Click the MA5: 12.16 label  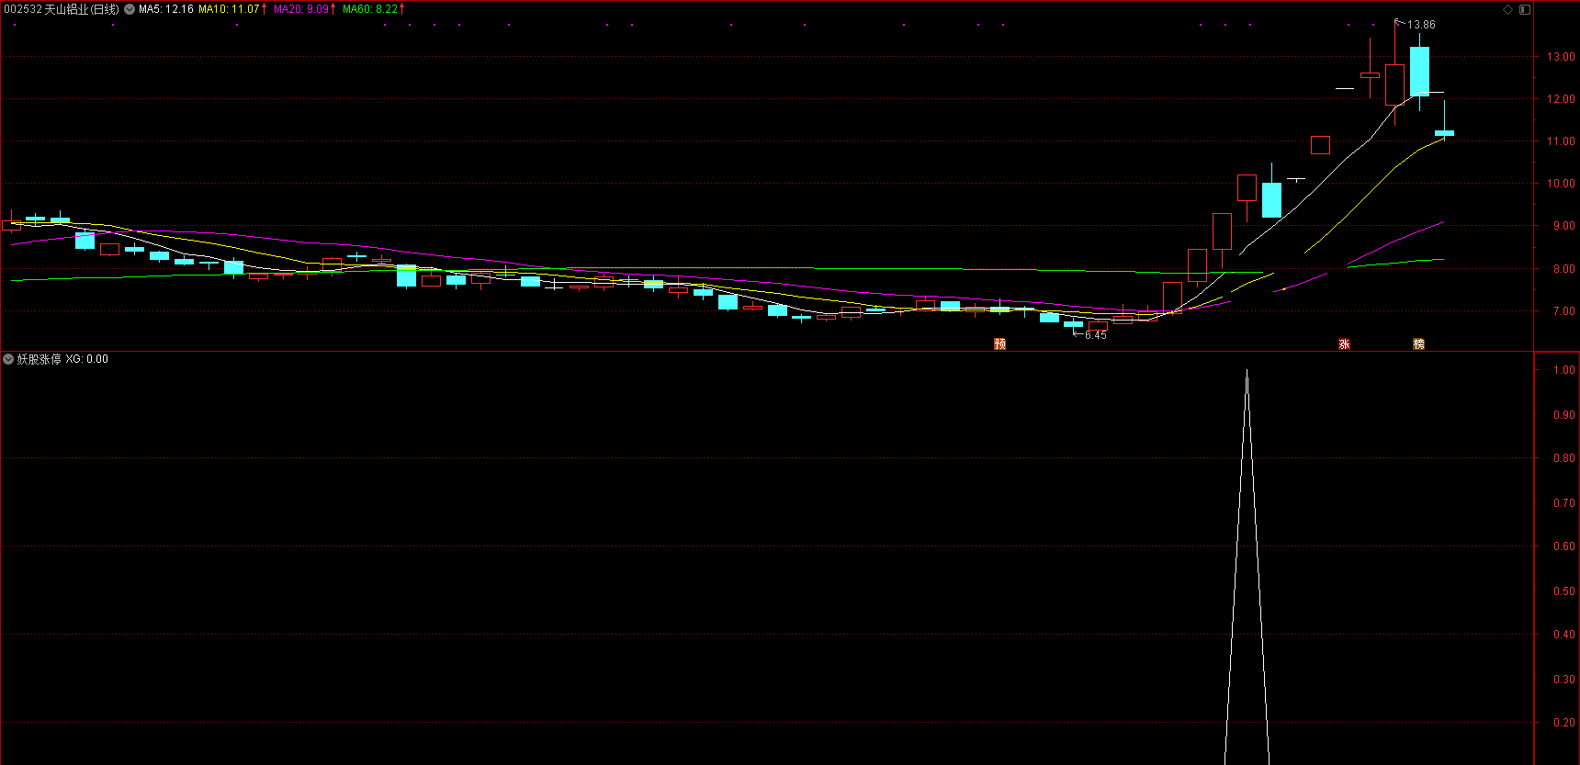point(166,9)
